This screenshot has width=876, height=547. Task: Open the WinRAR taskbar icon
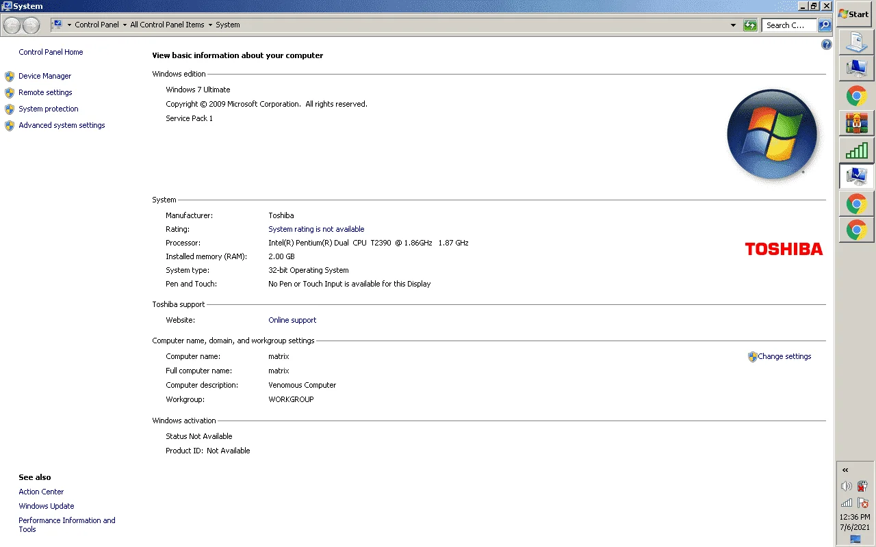click(x=856, y=122)
